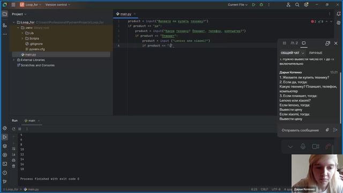The width and height of the screenshot is (343, 193).
Task: Close the chat panel
Action: [x=336, y=43]
